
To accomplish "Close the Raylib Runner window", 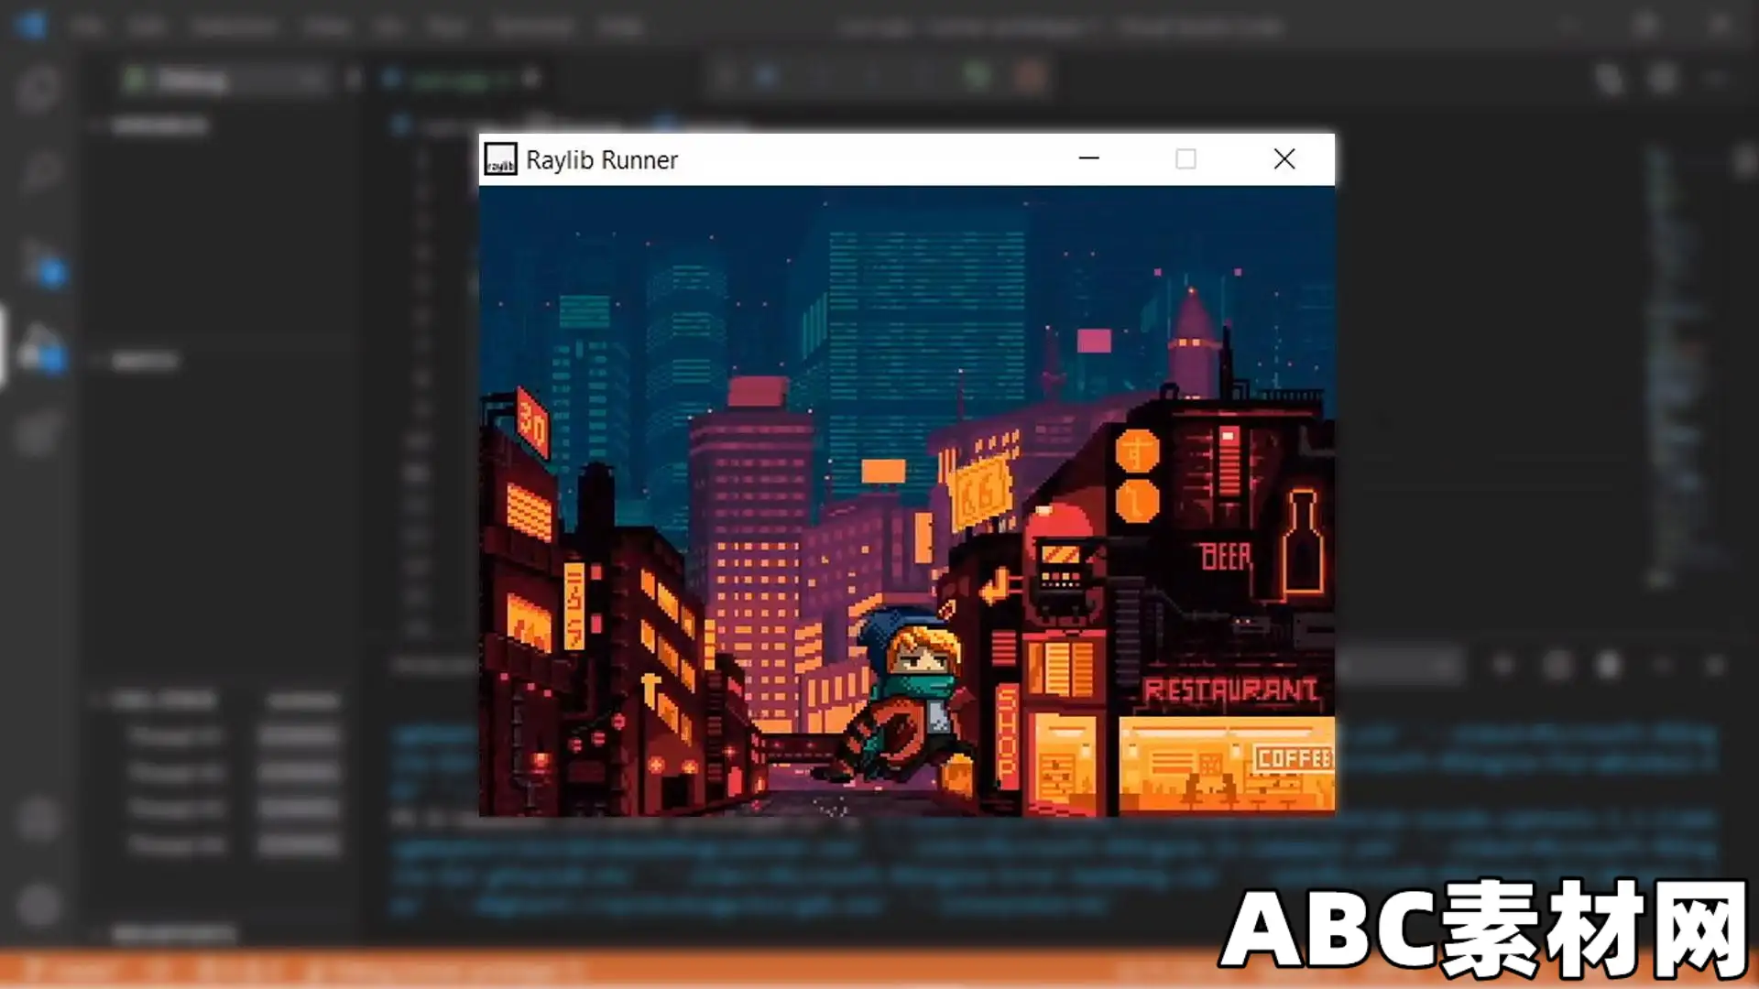I will [1284, 159].
